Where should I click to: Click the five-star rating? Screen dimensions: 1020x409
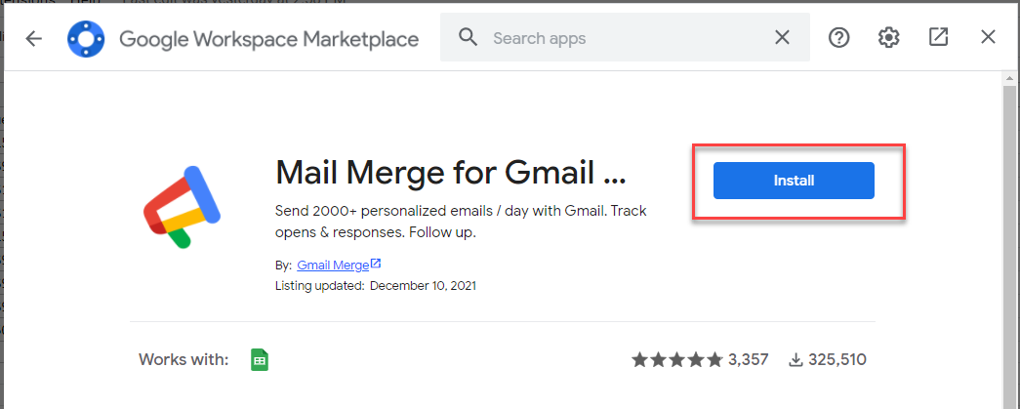click(676, 360)
